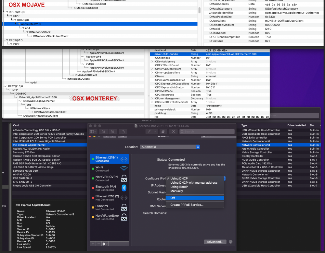Select the WI-FI 6 AX200 card row
Screen dimensions: 325x253
[x=49, y=175]
